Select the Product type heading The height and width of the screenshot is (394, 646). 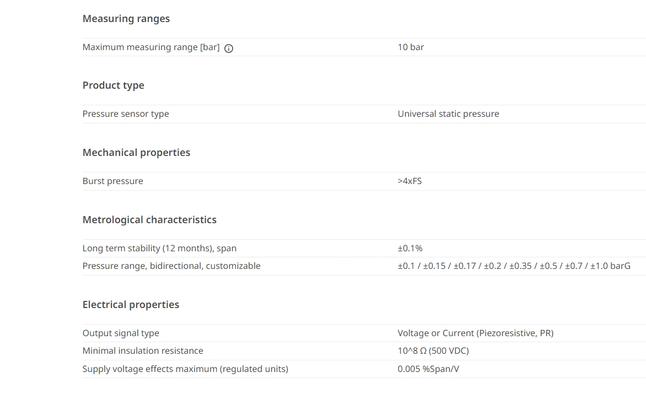pyautogui.click(x=114, y=85)
